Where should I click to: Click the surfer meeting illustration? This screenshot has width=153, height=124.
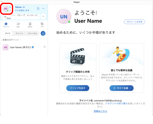pyautogui.click(x=121, y=54)
